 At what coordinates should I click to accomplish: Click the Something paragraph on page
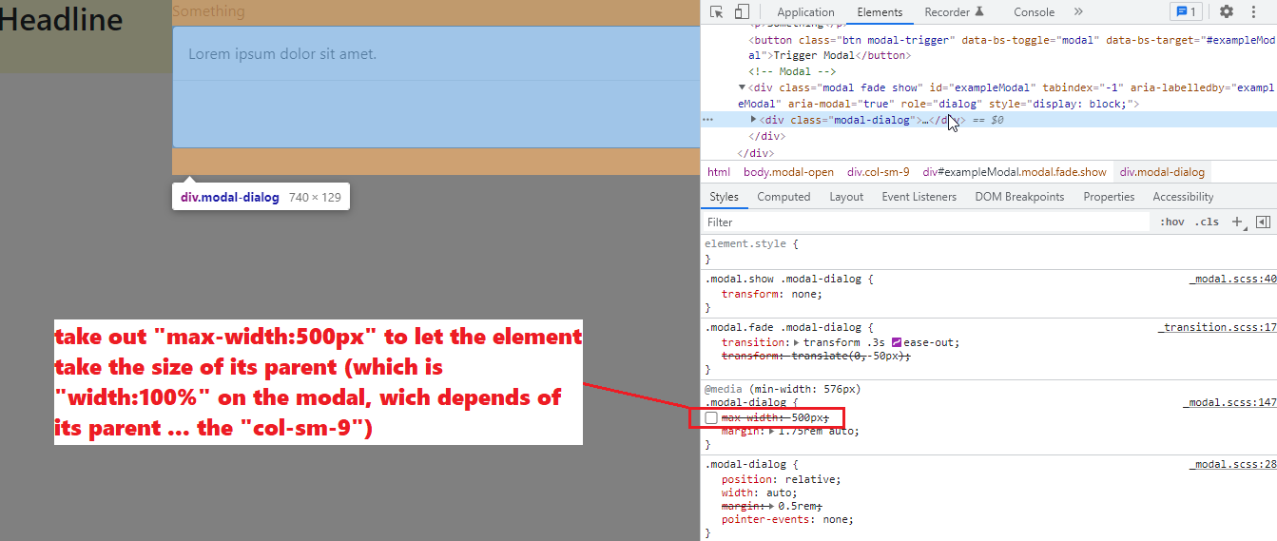pyautogui.click(x=208, y=11)
